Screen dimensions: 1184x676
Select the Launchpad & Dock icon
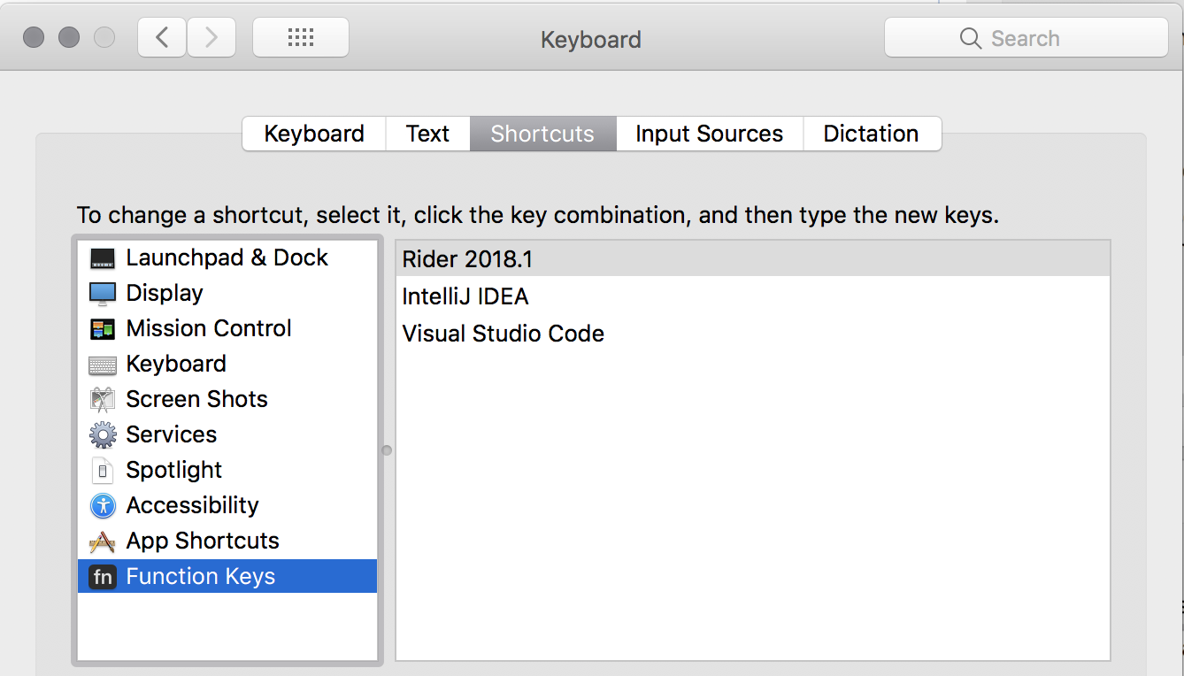pos(102,257)
